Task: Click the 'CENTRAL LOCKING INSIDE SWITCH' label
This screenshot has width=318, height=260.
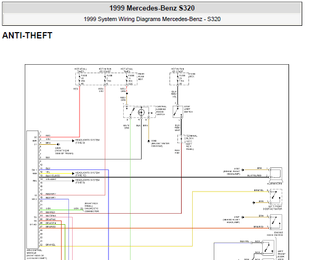Action: click(161, 111)
